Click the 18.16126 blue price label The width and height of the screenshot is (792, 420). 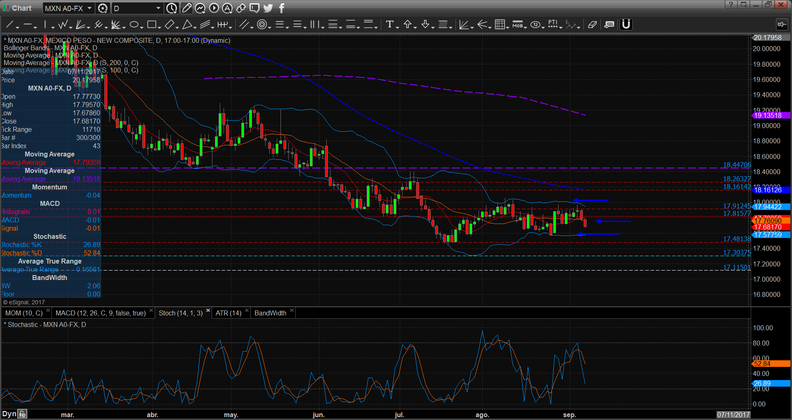pos(771,190)
